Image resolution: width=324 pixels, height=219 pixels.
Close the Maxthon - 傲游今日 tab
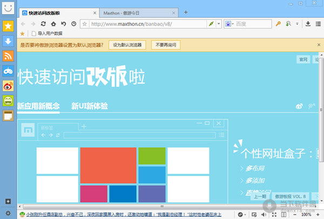tap(173, 13)
